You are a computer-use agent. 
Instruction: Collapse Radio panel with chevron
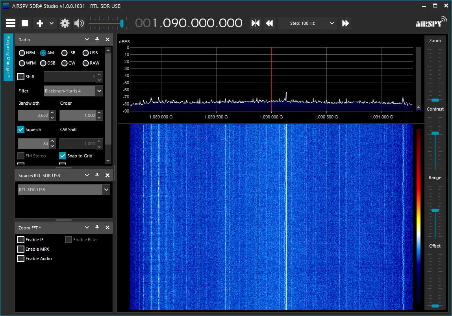(87, 39)
